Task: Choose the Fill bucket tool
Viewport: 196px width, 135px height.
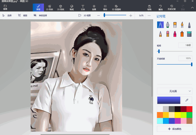Action: (190, 33)
